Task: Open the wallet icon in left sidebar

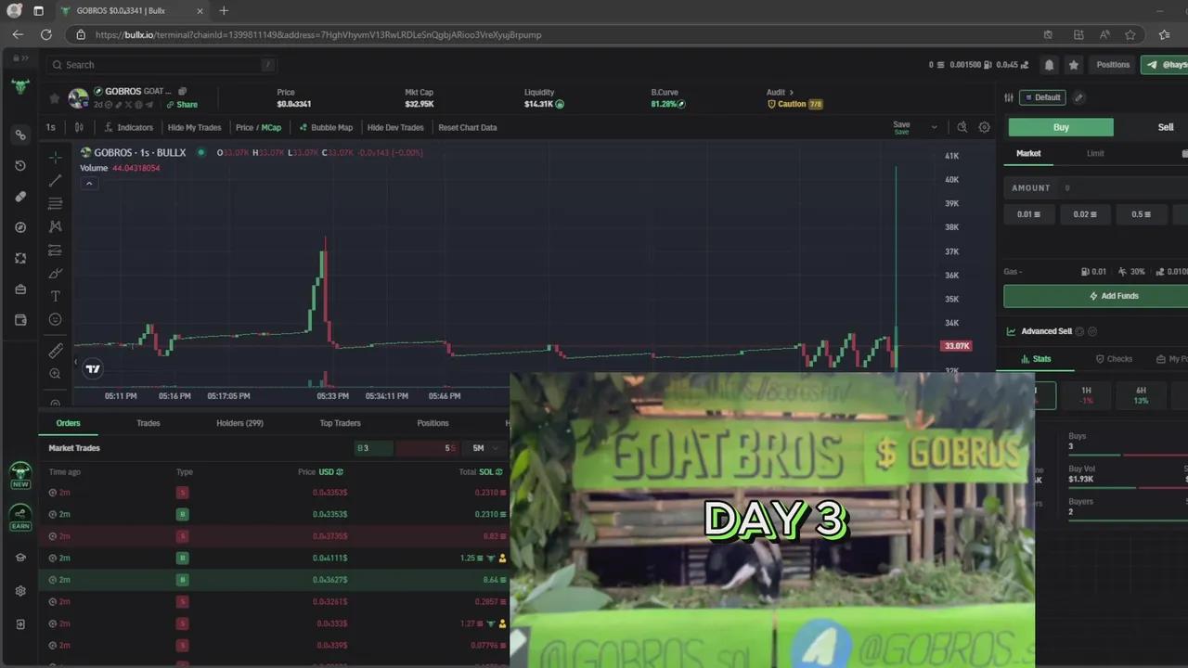Action: [x=20, y=320]
